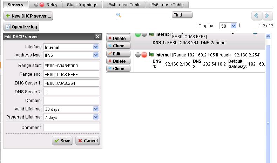
Task: Switch to the Static Mappings tab
Action: tap(82, 5)
